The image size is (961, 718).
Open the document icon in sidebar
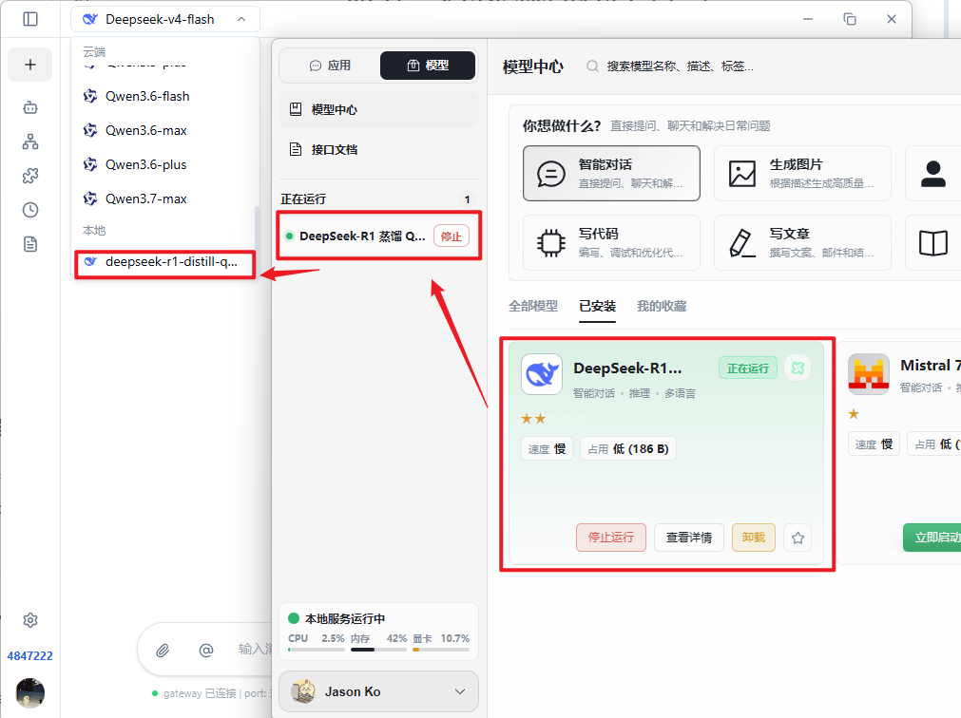30,244
